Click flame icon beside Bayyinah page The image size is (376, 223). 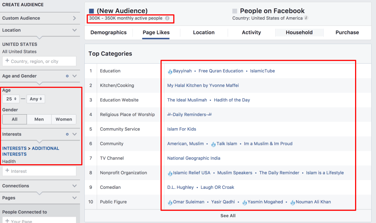click(170, 71)
